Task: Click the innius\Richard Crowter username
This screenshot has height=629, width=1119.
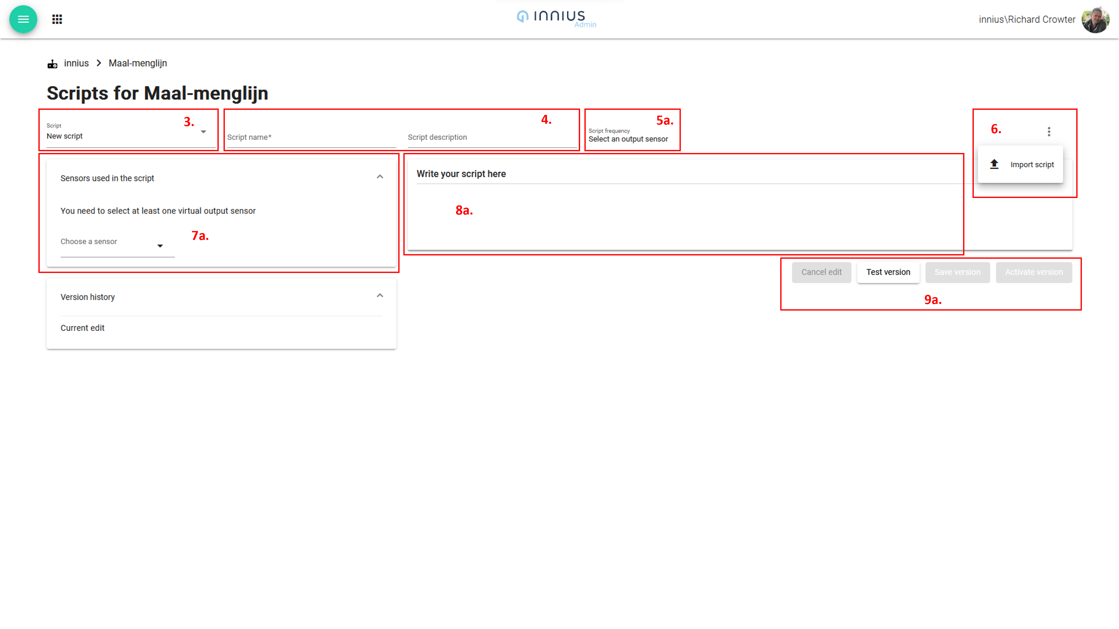Action: coord(1027,20)
